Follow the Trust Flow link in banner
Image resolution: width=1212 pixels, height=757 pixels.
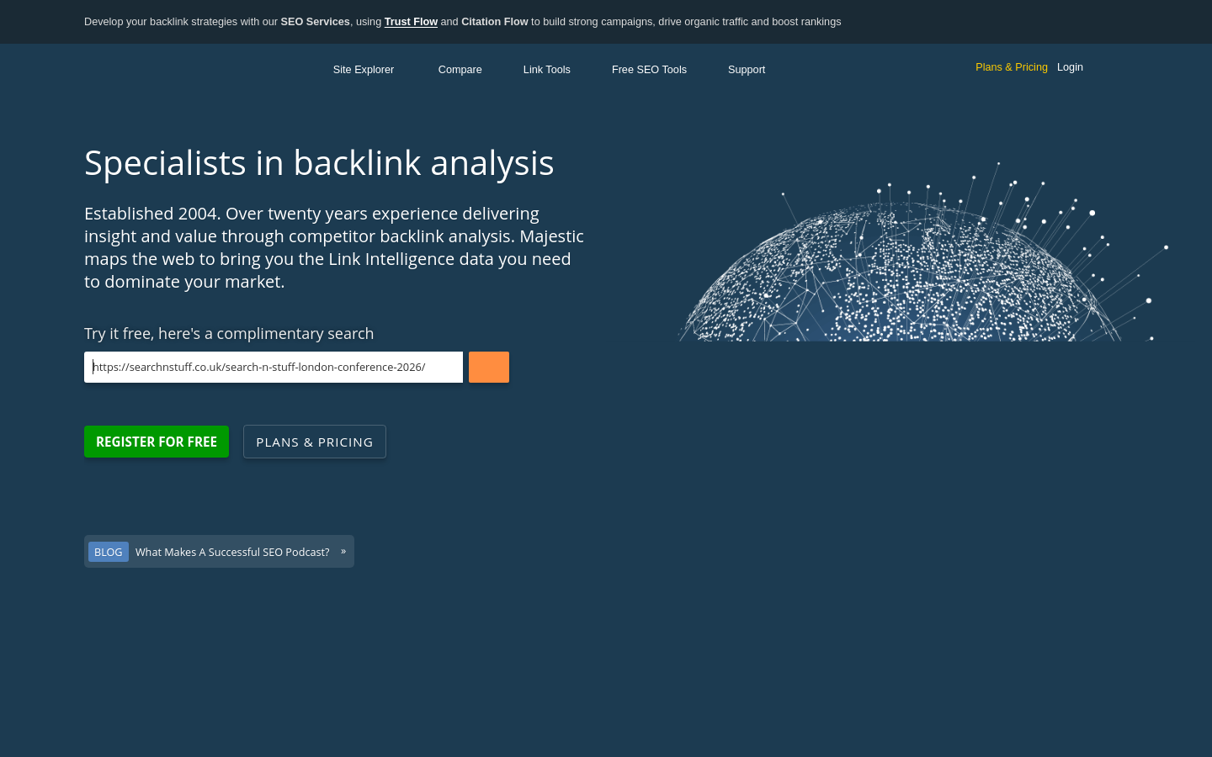tap(411, 22)
